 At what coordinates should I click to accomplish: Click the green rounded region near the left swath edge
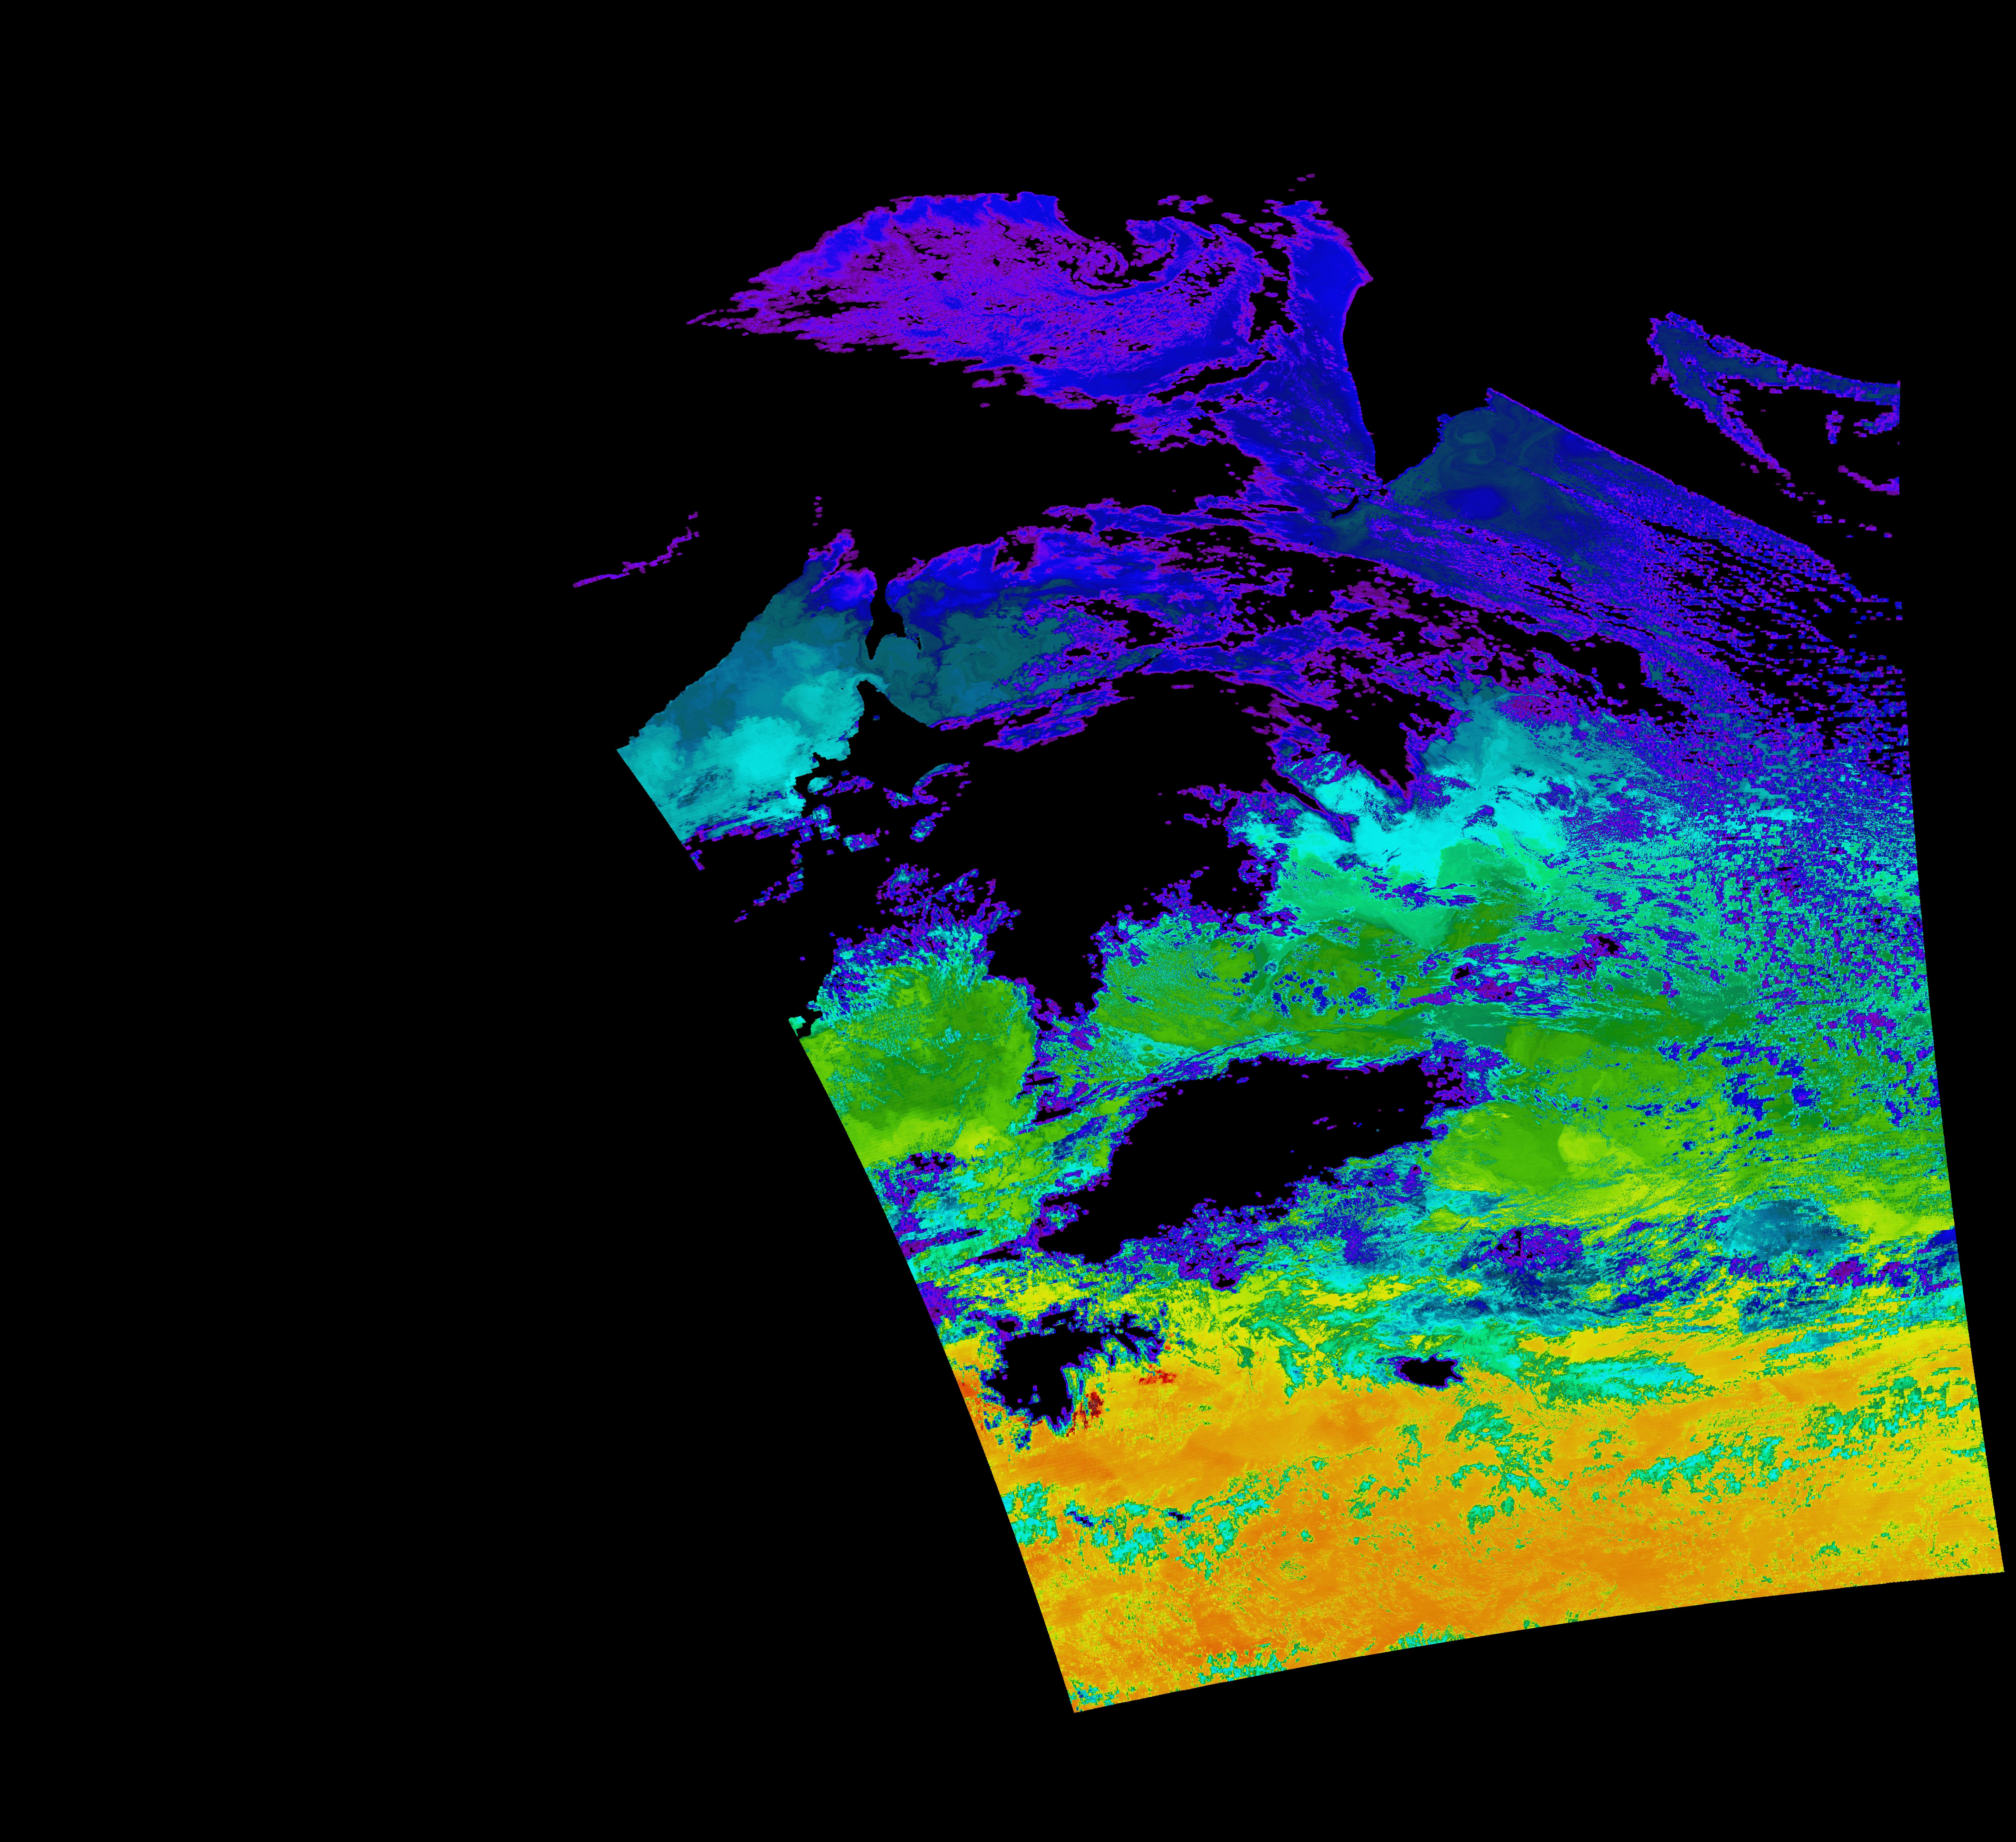(x=920, y=1060)
